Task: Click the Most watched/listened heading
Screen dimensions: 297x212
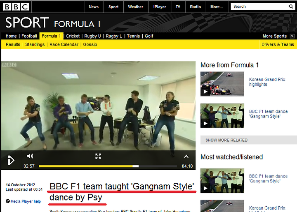Action: coord(232,157)
